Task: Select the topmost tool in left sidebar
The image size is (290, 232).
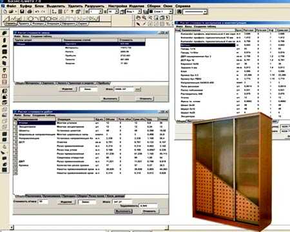Action: point(5,33)
